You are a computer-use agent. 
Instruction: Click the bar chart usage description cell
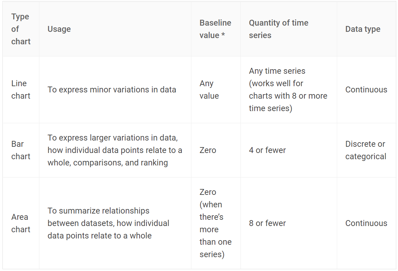[x=115, y=150]
